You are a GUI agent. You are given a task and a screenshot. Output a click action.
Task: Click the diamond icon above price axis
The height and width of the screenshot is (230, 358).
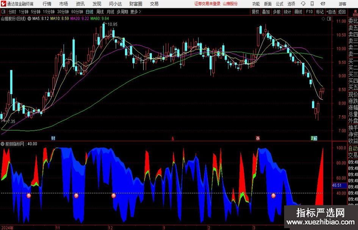point(323,19)
